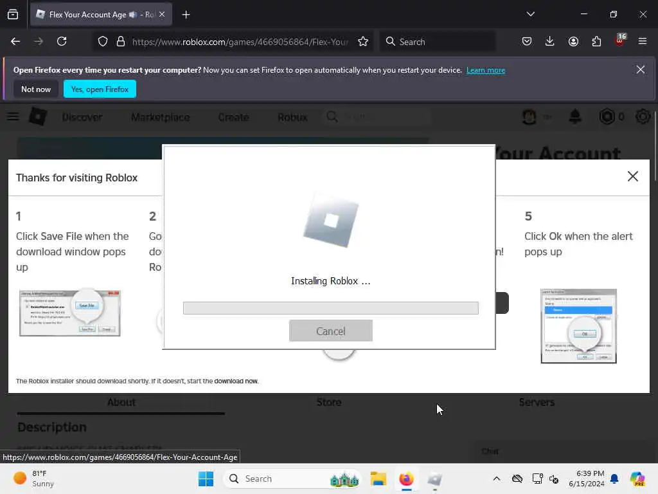
Task: Go forward one page in Firefox
Action: click(x=39, y=42)
